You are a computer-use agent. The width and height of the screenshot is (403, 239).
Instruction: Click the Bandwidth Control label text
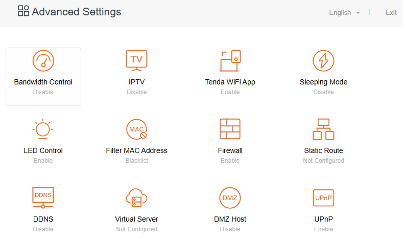click(43, 82)
